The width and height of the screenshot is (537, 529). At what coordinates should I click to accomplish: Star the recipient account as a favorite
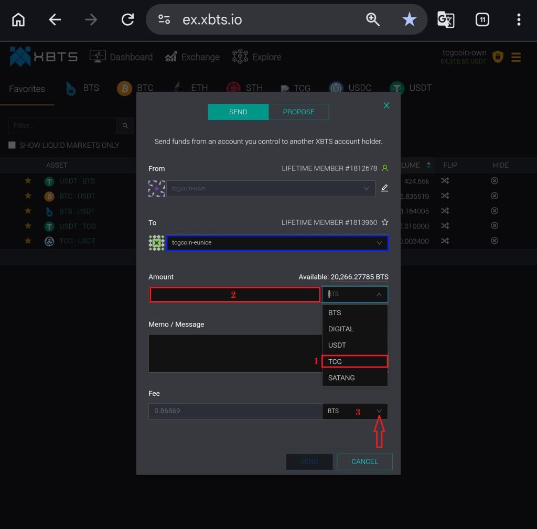(385, 222)
